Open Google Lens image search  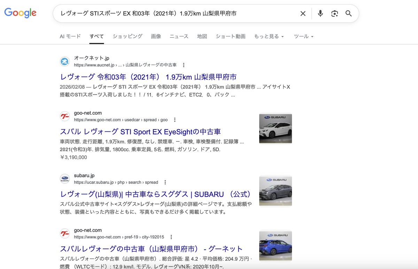(x=334, y=14)
